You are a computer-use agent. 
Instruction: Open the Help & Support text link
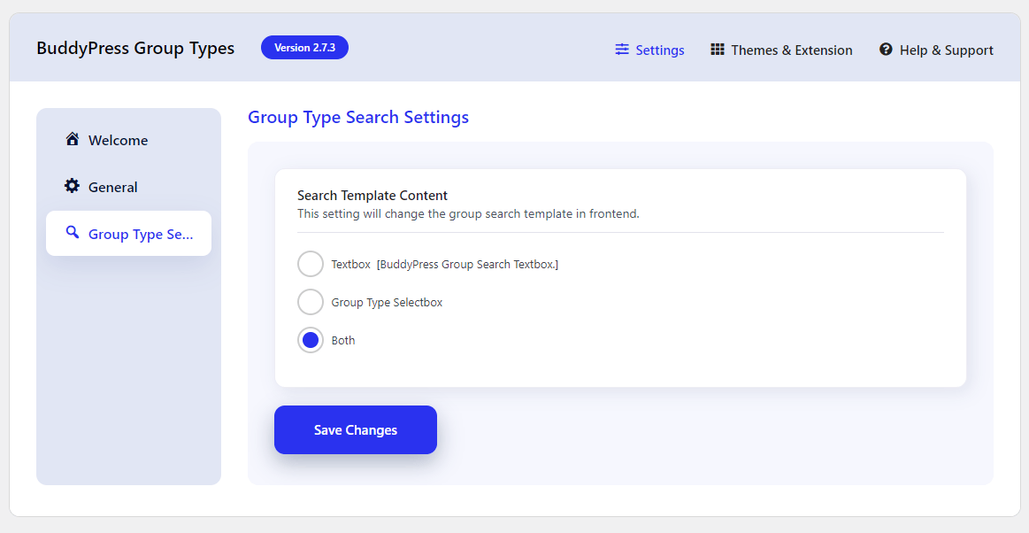click(947, 50)
